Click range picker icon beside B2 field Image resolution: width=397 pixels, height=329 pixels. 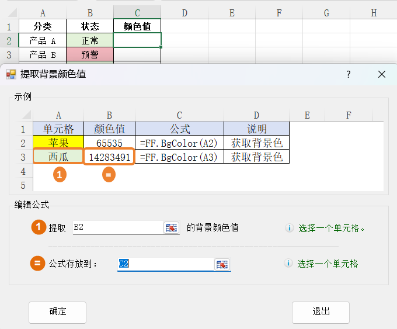coord(171,228)
